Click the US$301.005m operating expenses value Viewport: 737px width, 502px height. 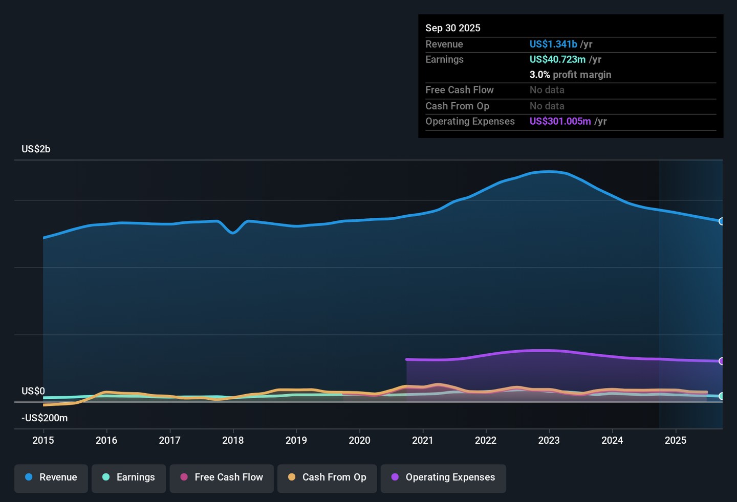(560, 122)
